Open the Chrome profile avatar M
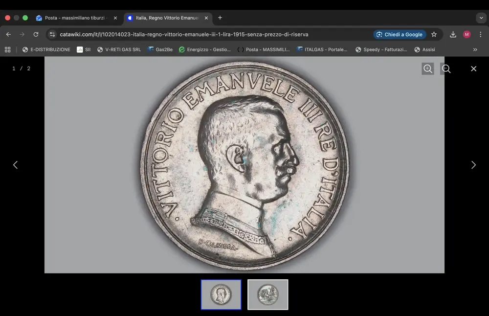 coord(467,35)
